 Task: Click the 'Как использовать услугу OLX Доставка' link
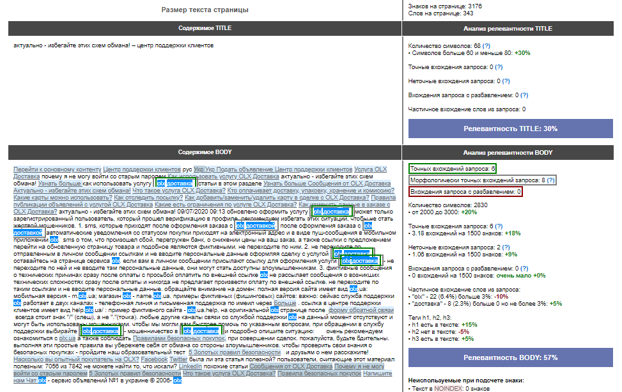(223, 176)
